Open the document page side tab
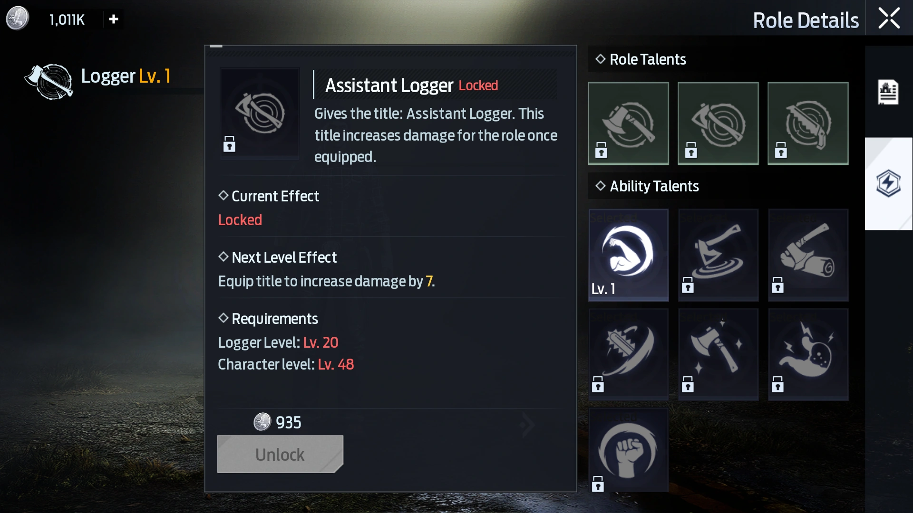The image size is (913, 513). coord(888,92)
